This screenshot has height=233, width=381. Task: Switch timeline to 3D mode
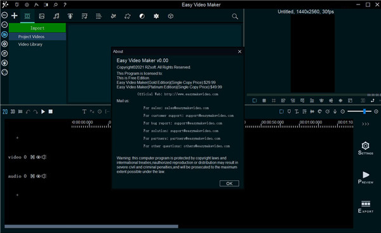(x=13, y=112)
